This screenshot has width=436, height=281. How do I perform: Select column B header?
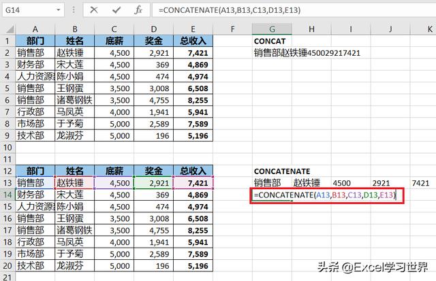click(75, 29)
